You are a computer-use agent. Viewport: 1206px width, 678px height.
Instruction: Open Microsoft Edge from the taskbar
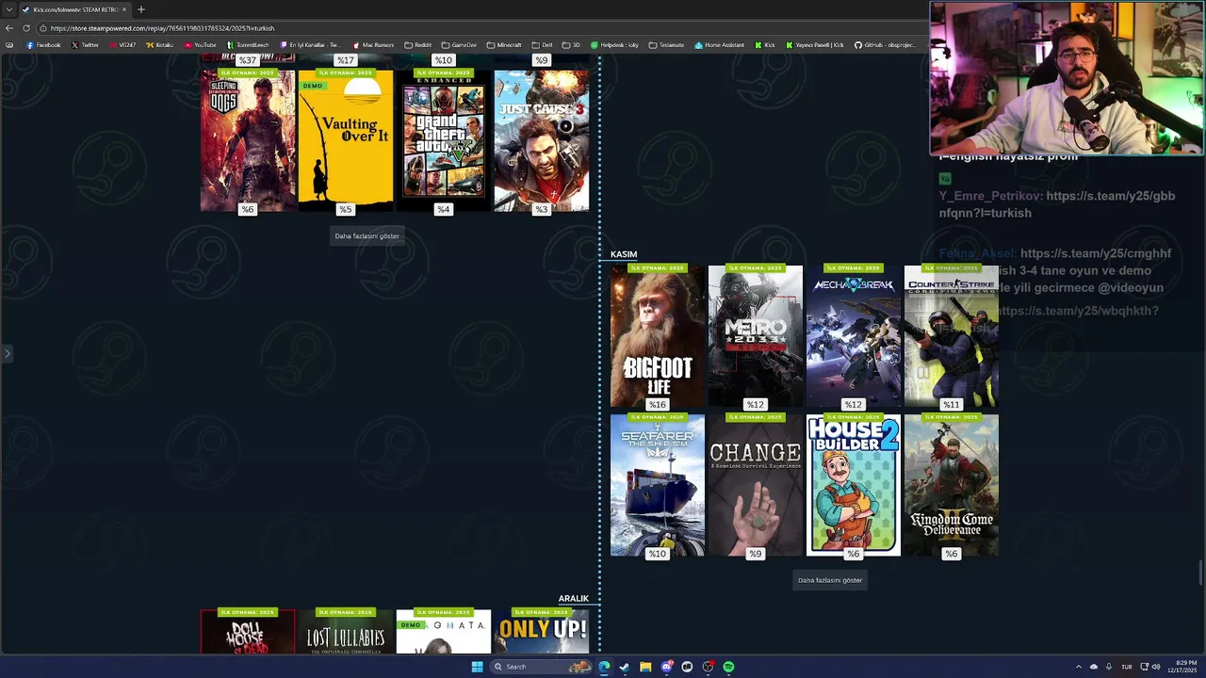(x=604, y=667)
